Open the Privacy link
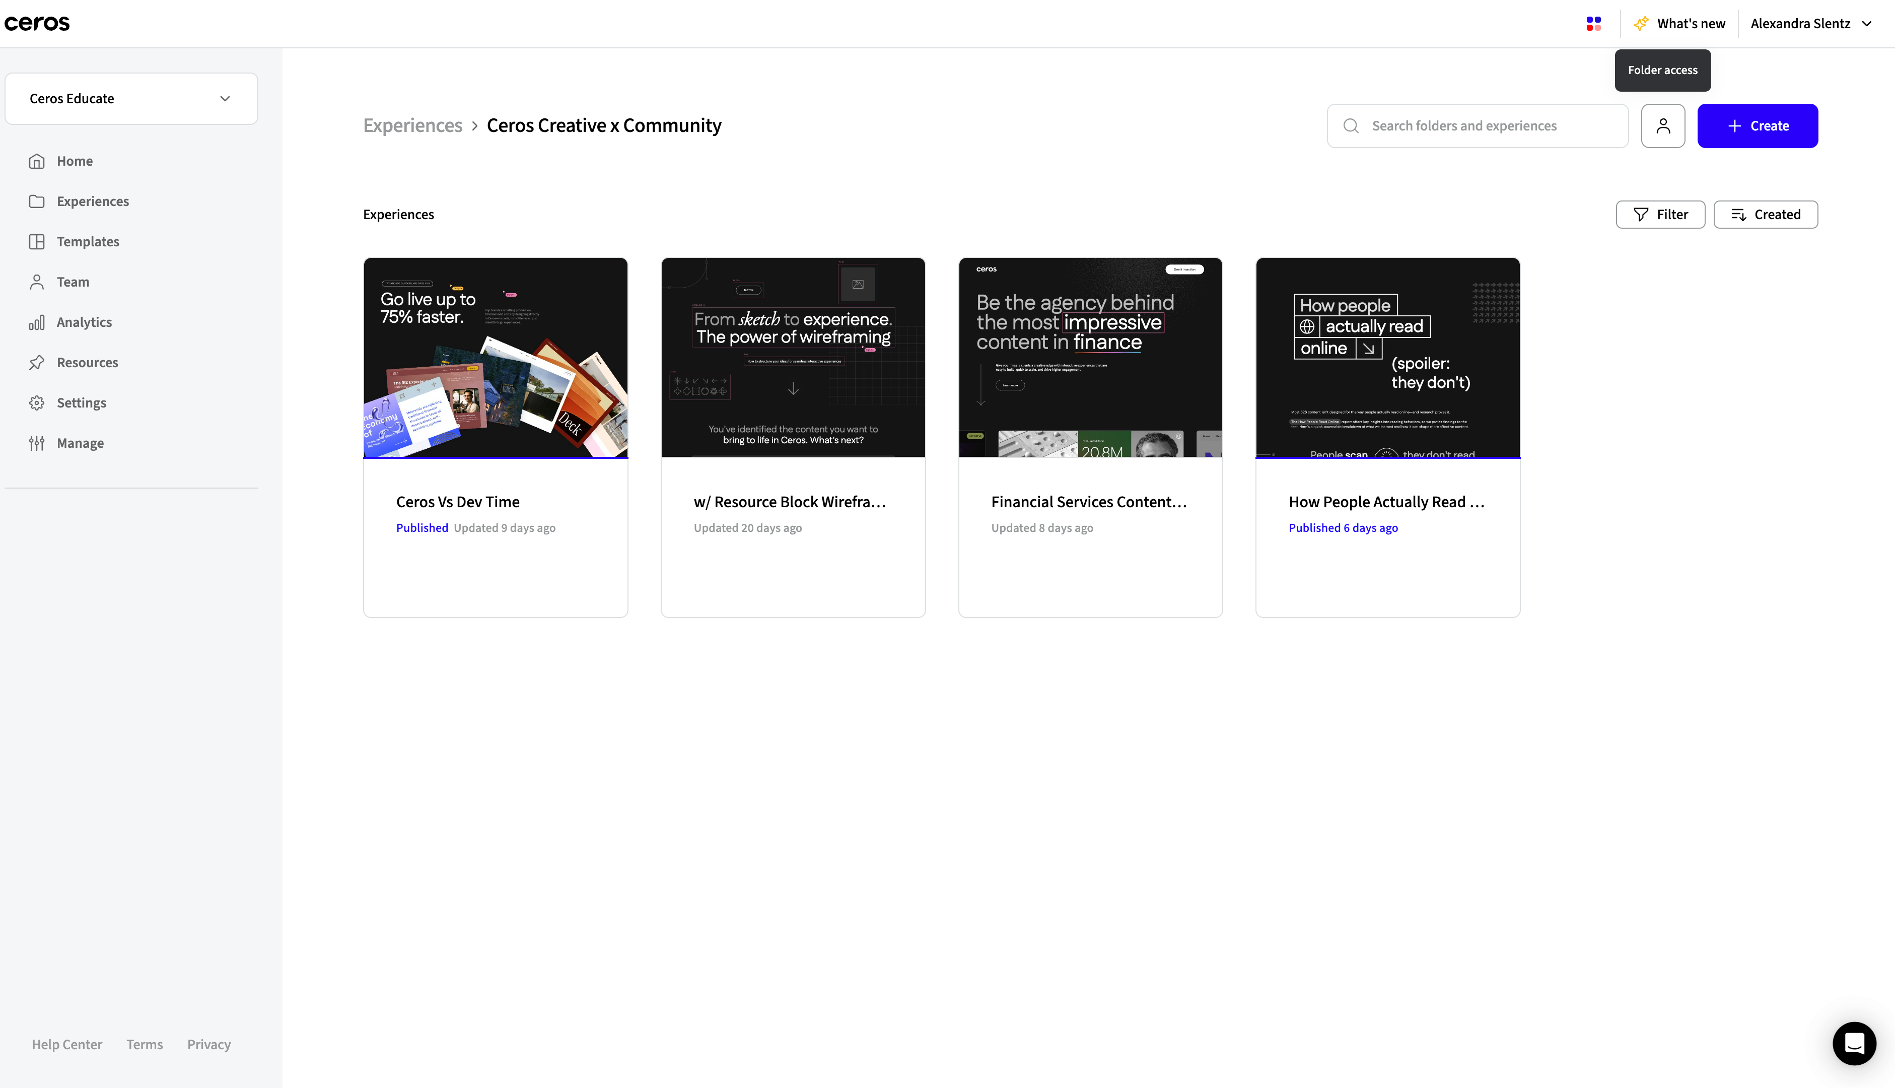Image resolution: width=1895 pixels, height=1088 pixels. [x=208, y=1045]
